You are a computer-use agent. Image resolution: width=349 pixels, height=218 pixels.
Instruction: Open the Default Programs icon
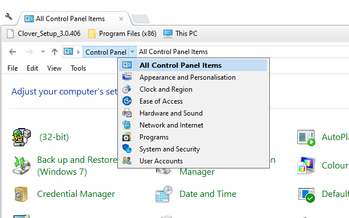pyautogui.click(x=306, y=195)
